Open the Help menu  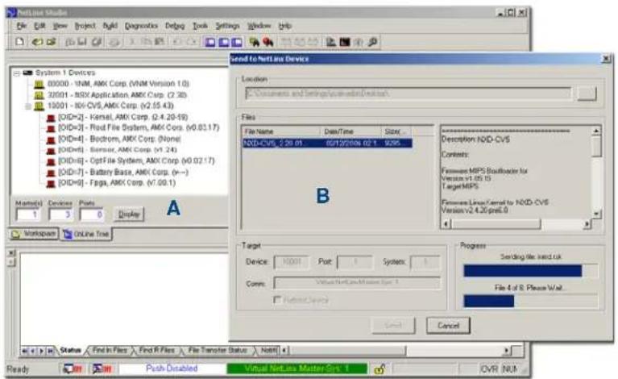tap(284, 26)
